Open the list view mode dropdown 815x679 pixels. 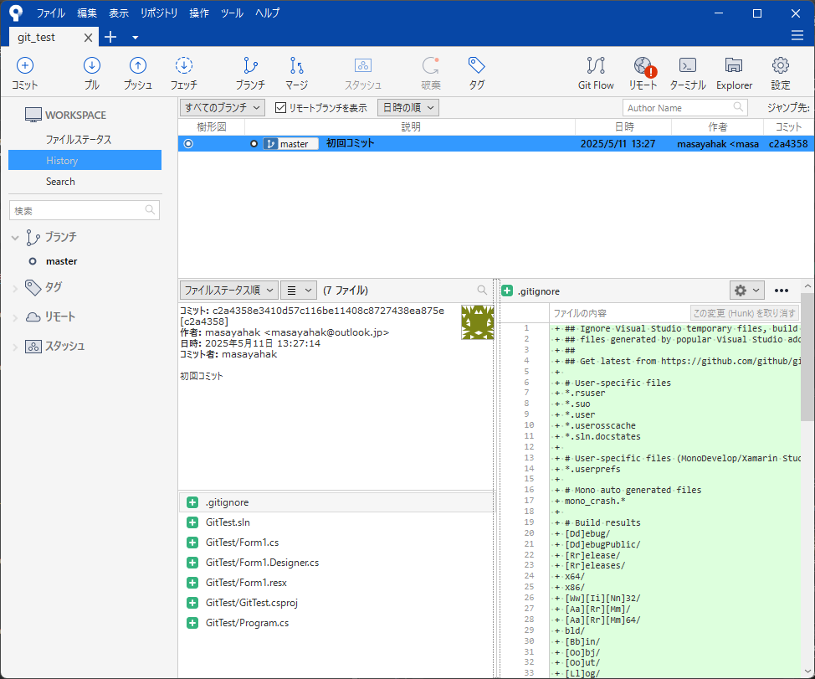click(x=299, y=291)
